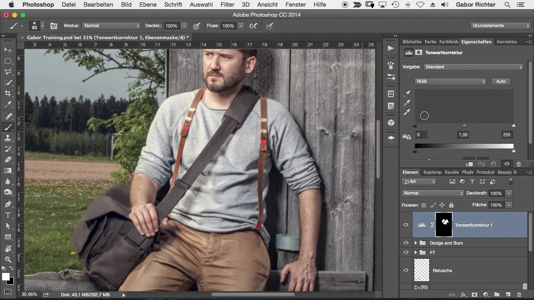Image resolution: width=534 pixels, height=300 pixels.
Task: Toggle lock transparent pixels
Action: pyautogui.click(x=424, y=205)
